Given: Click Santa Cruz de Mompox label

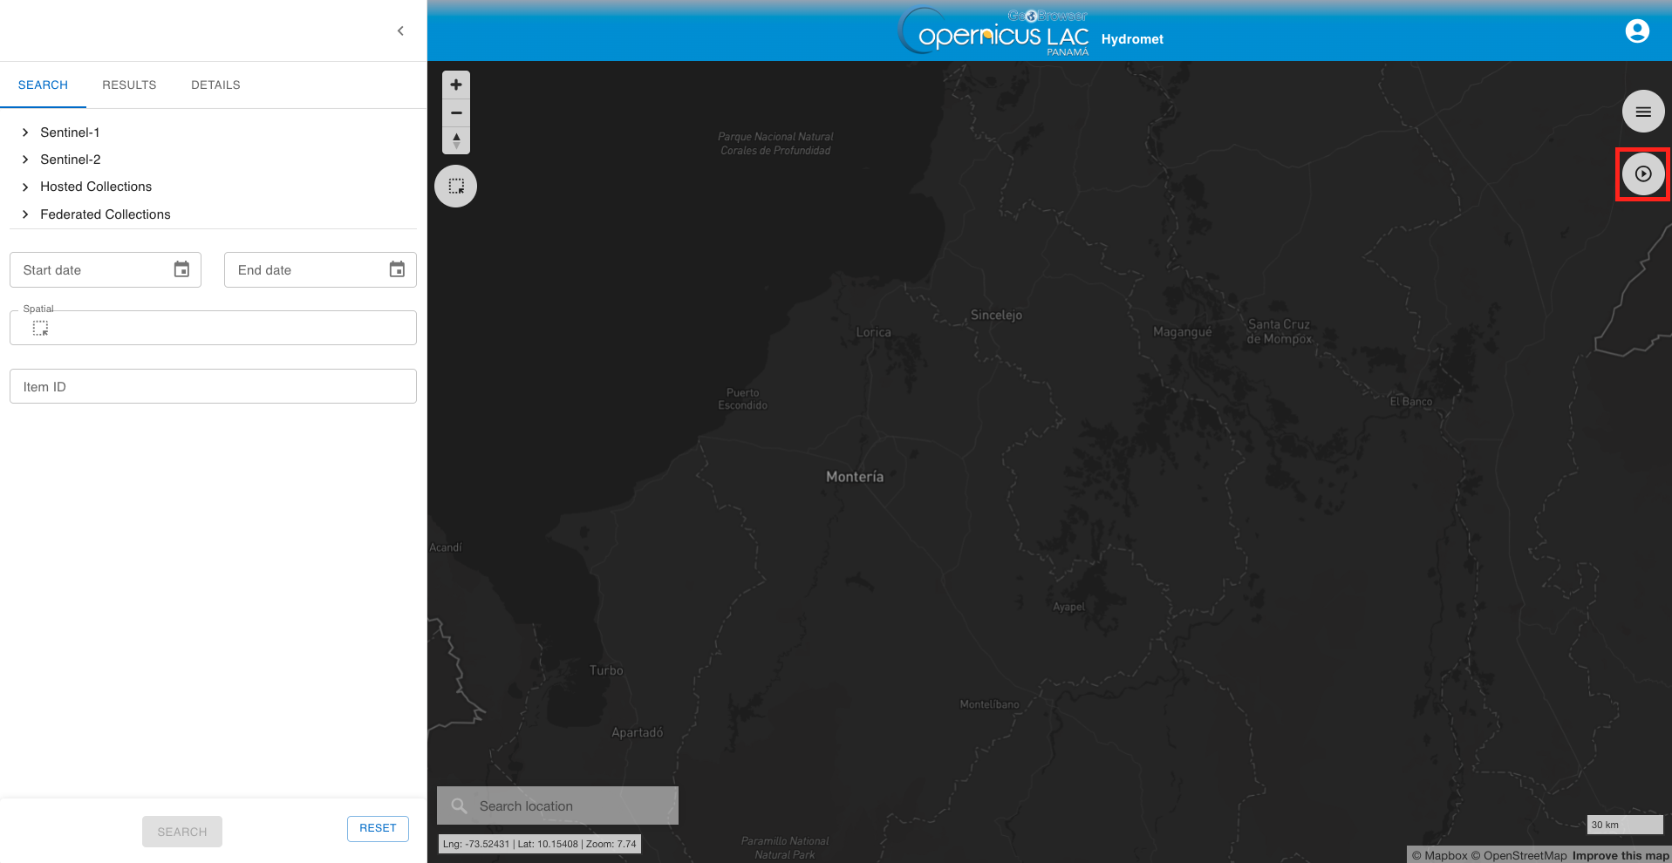Looking at the screenshot, I should (x=1279, y=331).
